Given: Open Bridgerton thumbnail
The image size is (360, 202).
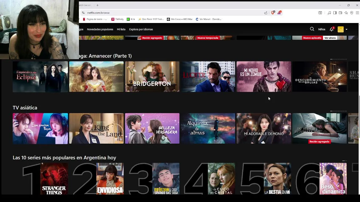Looking at the screenshot, I should [x=152, y=77].
